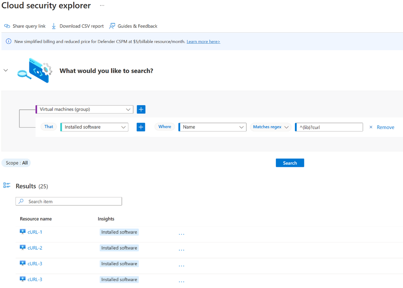Open the cURL-1 resource link

pos(35,232)
